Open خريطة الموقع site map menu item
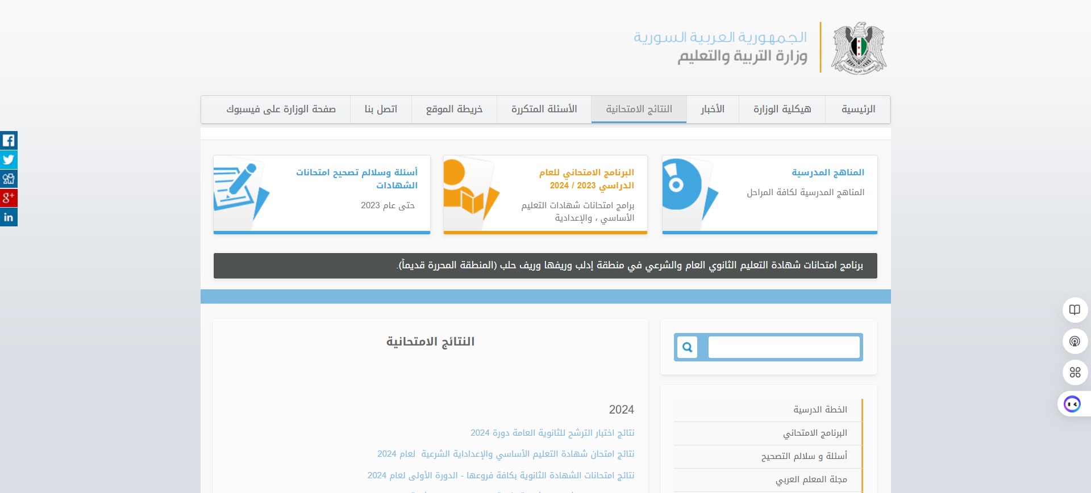 point(454,109)
